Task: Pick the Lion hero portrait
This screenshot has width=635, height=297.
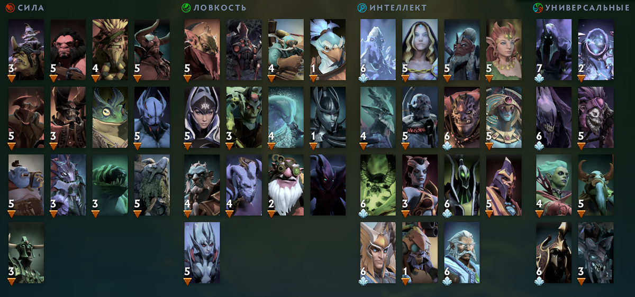Action: [462, 117]
